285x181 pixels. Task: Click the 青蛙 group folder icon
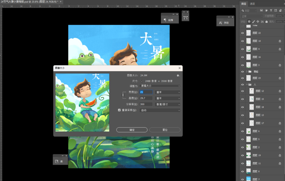point(250,72)
